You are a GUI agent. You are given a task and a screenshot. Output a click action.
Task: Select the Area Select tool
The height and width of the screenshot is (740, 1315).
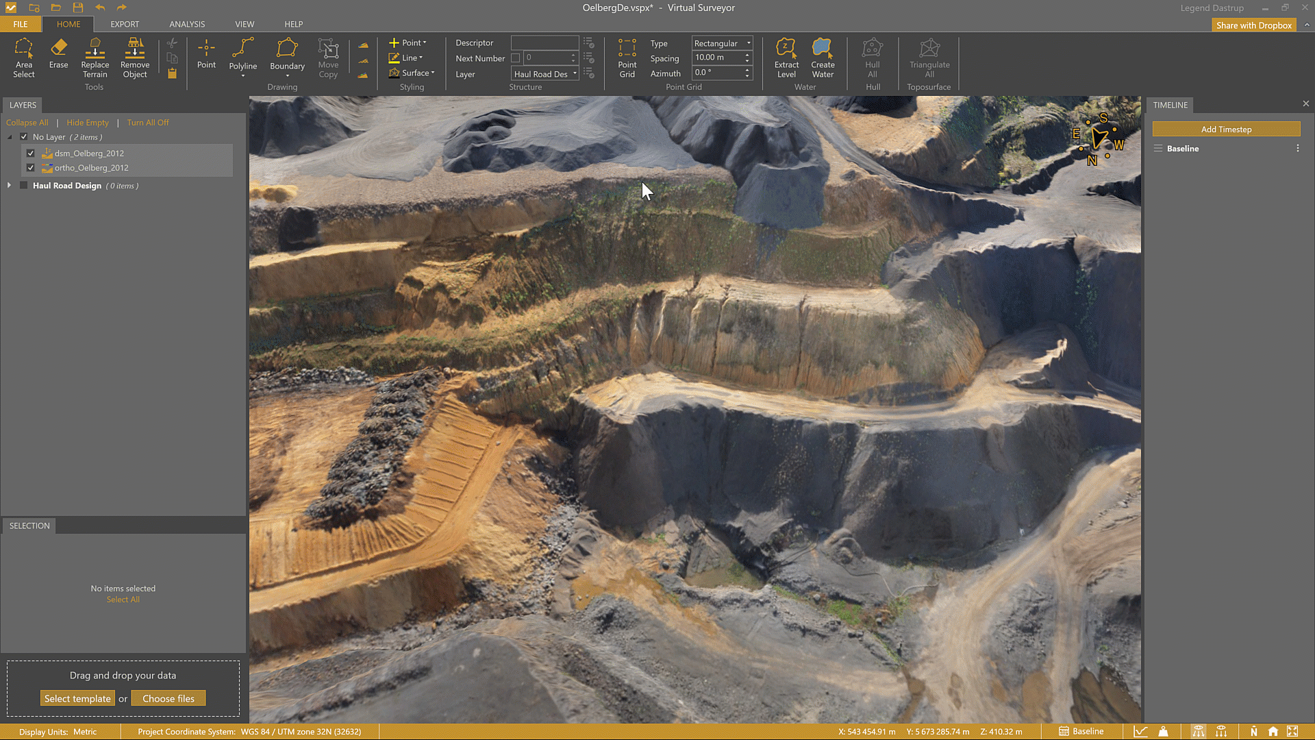tap(24, 58)
